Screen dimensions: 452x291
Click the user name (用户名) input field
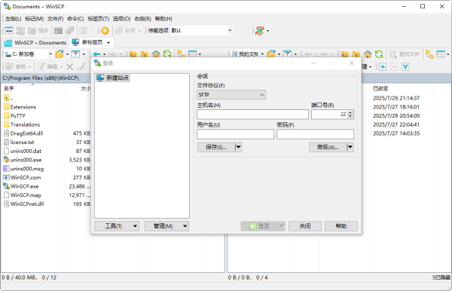pos(236,134)
